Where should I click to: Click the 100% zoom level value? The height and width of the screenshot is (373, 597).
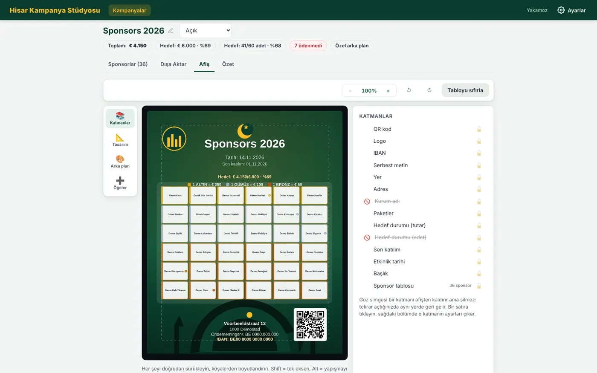coord(369,91)
